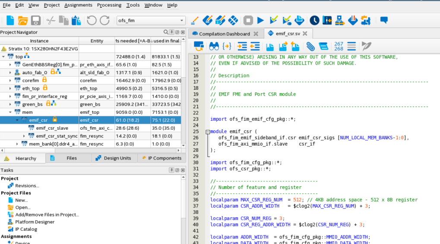This screenshot has height=244, width=440.
Task: Expand the corefim tree node
Action: [10, 80]
